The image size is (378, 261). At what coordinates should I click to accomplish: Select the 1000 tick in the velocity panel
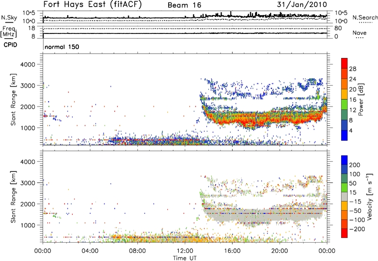pyautogui.click(x=27, y=225)
